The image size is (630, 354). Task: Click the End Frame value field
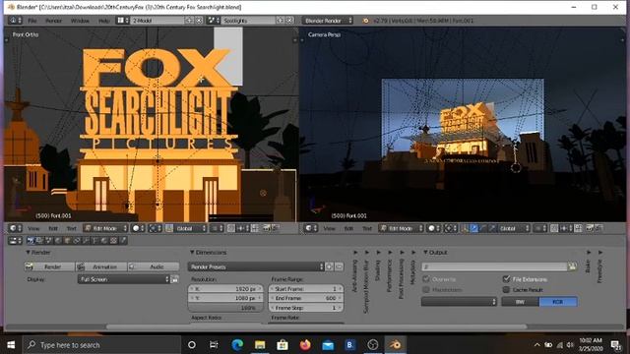306,298
